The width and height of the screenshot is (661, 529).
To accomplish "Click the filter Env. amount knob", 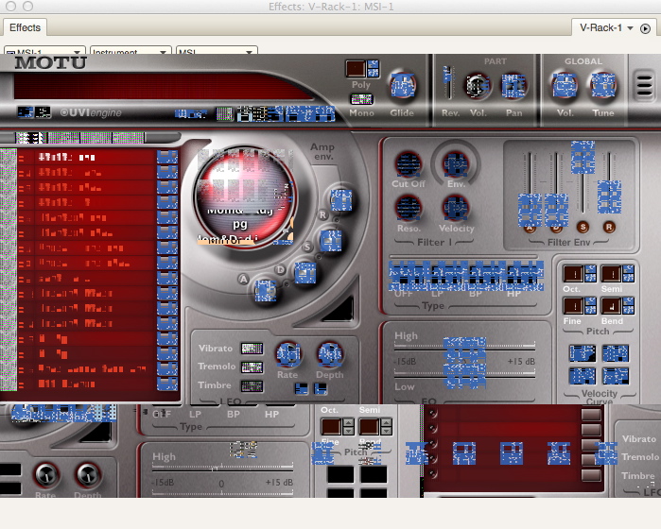I will pos(456,164).
